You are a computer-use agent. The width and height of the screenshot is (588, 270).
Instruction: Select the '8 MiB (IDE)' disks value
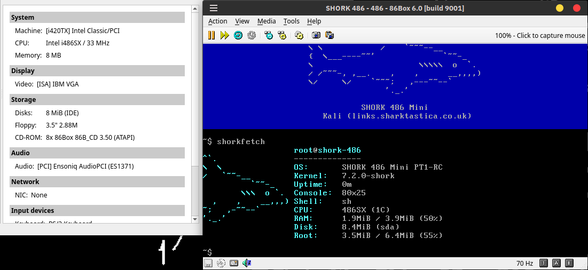click(x=62, y=113)
